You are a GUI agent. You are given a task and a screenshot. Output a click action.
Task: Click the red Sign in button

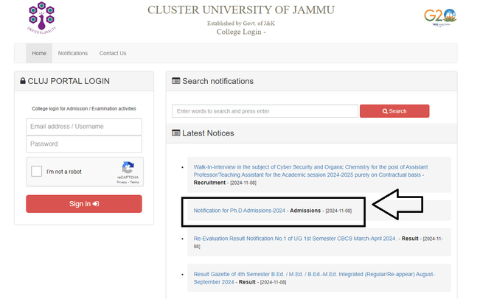tap(84, 204)
